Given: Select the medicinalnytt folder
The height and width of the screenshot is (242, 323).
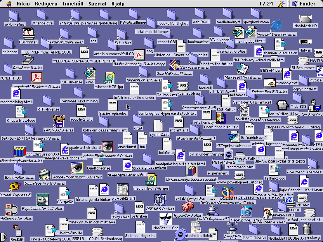Looking at the screenshot, I should click(227, 13).
